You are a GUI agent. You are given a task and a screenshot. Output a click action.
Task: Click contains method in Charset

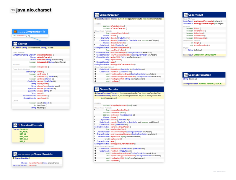click(40, 79)
